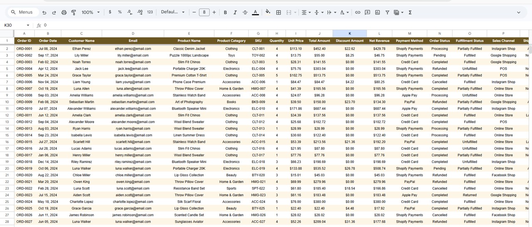Click cell Scarlett Hill
Screen dimensions: 532x227
(81, 142)
